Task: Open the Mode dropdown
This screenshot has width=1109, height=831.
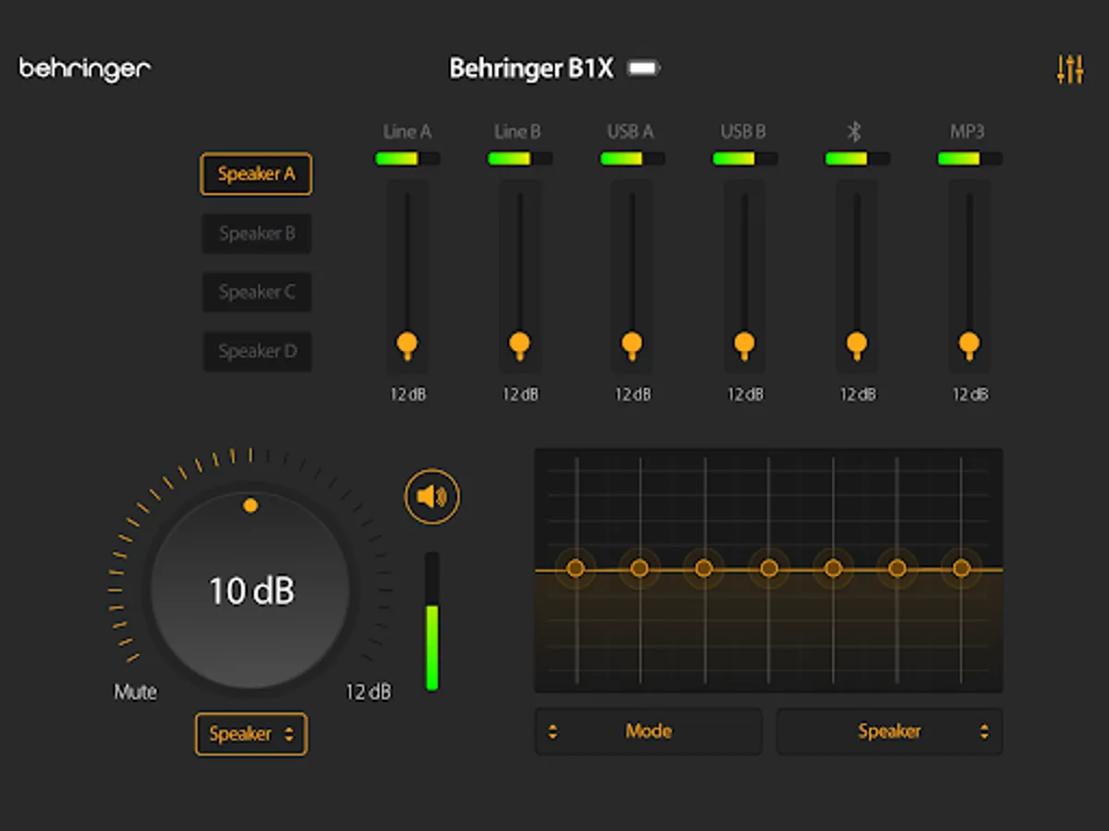Action: click(x=648, y=731)
